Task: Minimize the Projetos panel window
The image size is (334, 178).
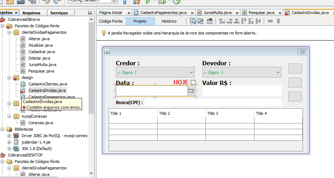Action: [90, 13]
